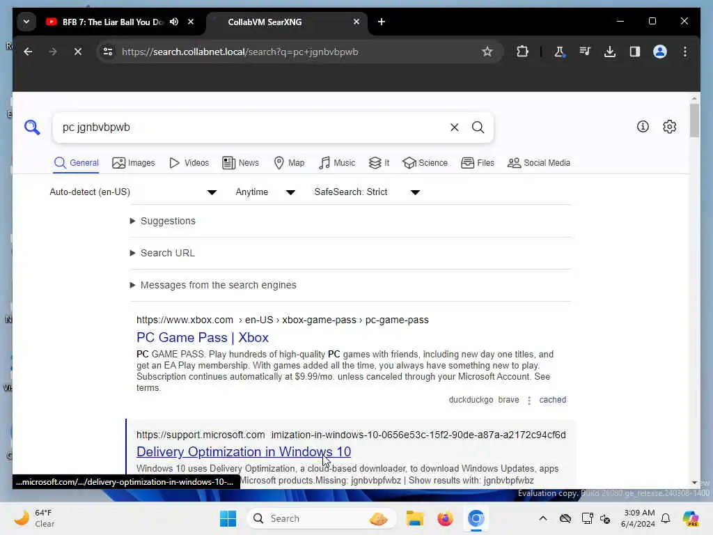713x535 pixels.
Task: Click the browser back arrow
Action: point(28,52)
